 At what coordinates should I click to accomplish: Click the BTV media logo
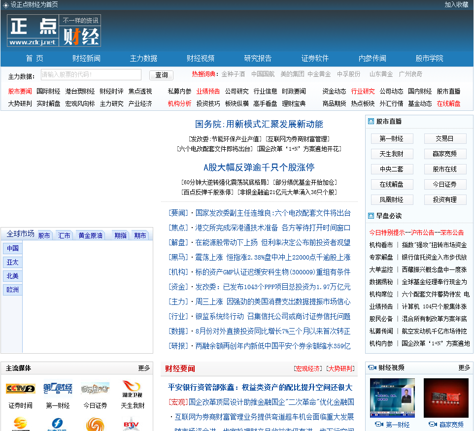click(x=131, y=424)
